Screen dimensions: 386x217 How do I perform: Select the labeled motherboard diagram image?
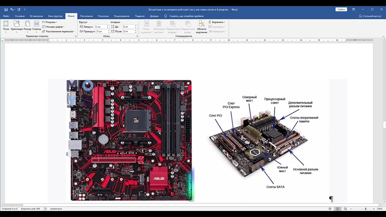(x=263, y=142)
